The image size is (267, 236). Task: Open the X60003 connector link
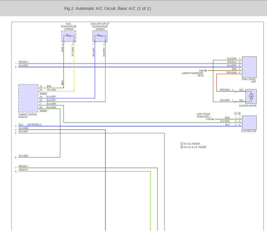point(43,93)
